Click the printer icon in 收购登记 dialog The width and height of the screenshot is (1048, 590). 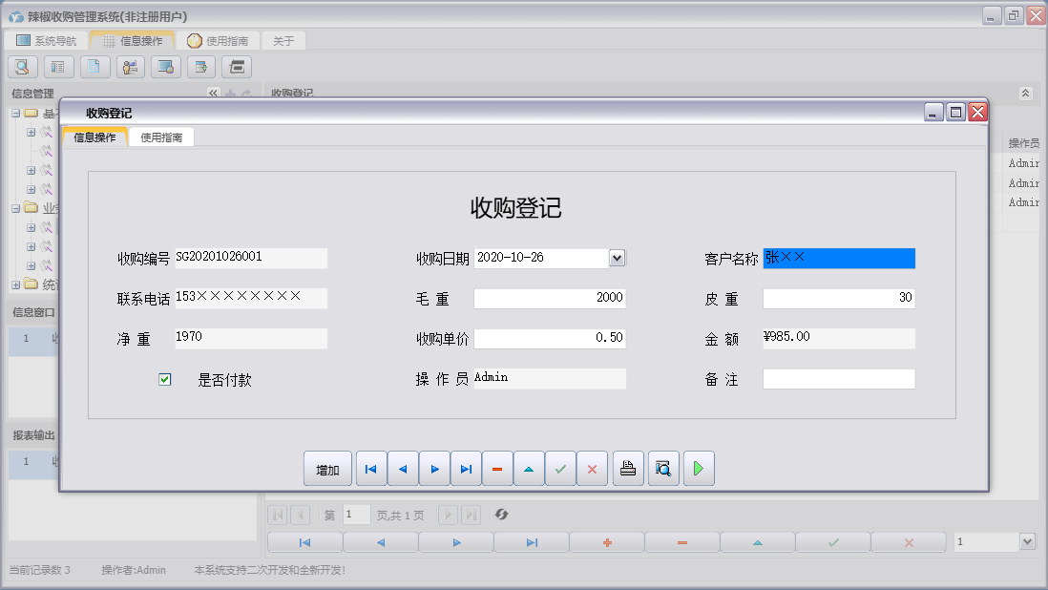point(628,468)
